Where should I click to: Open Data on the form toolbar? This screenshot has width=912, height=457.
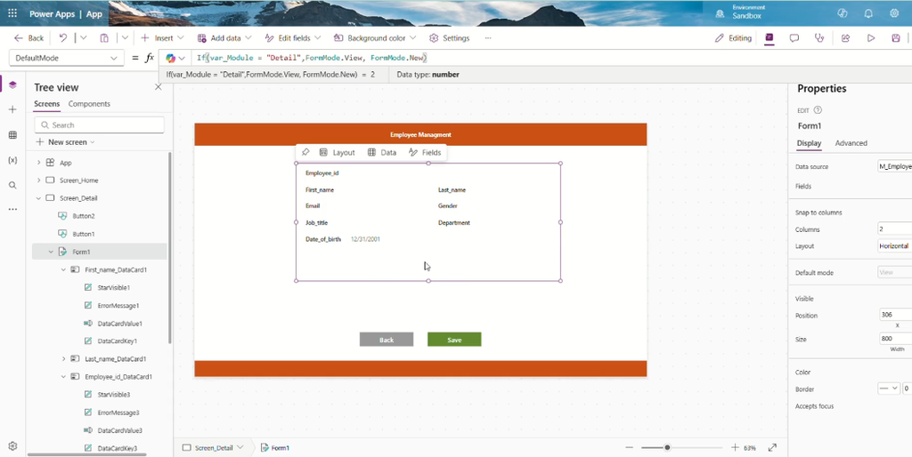pos(382,152)
